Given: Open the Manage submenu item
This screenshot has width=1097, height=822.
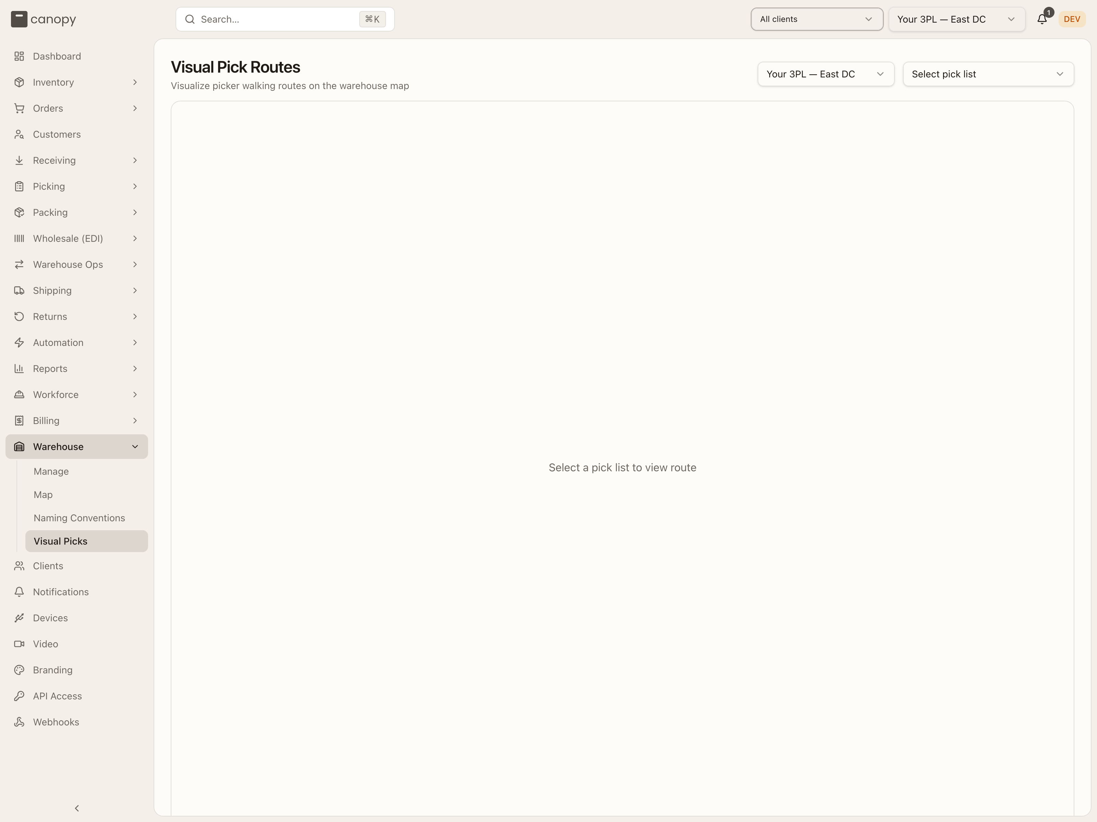Looking at the screenshot, I should pos(86,471).
